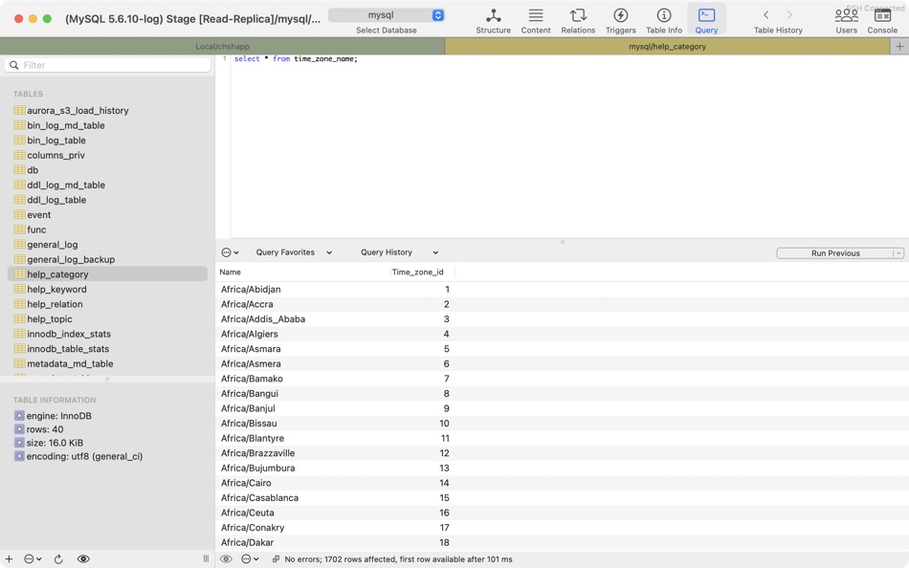Viewport: 909px width, 568px height.
Task: Show the Table Info view
Action: 664,21
